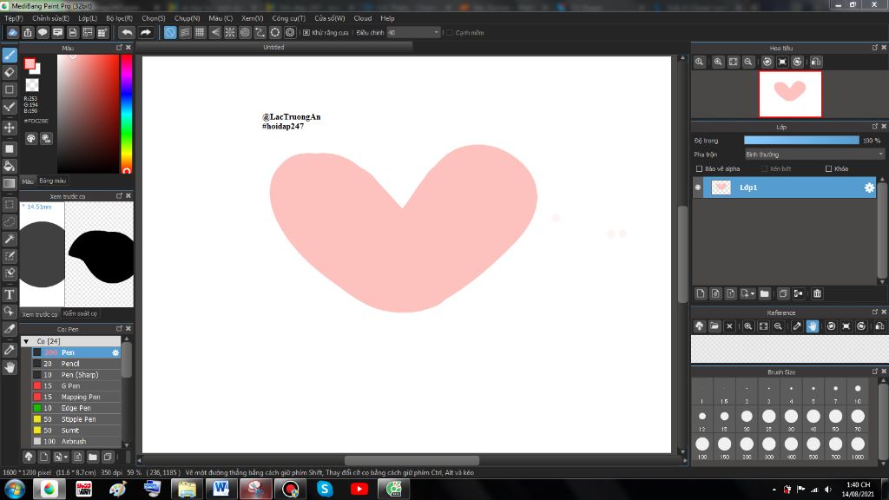This screenshot has height=500, width=889.
Task: Open YouTube app from the taskbar
Action: pyautogui.click(x=359, y=489)
